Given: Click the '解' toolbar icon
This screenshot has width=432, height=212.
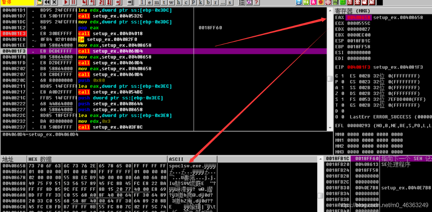Looking at the screenshot, I should pyautogui.click(x=372, y=3).
